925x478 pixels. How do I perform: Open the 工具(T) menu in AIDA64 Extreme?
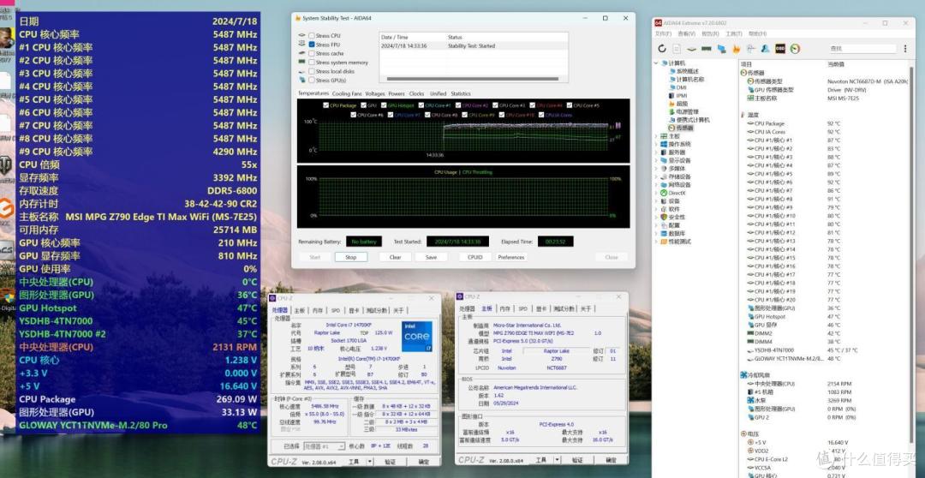pos(734,33)
